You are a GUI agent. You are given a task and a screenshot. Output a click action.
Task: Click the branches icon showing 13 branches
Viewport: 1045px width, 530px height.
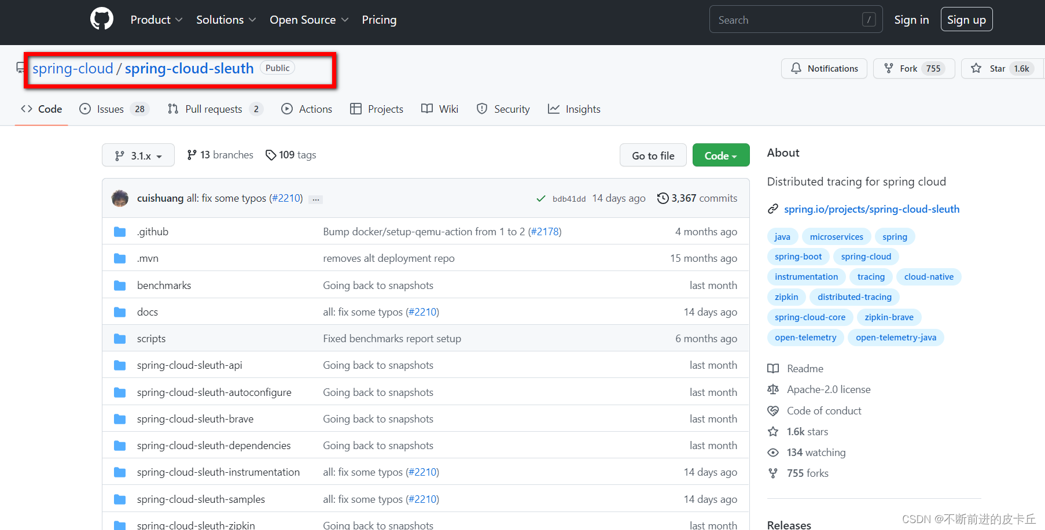192,154
